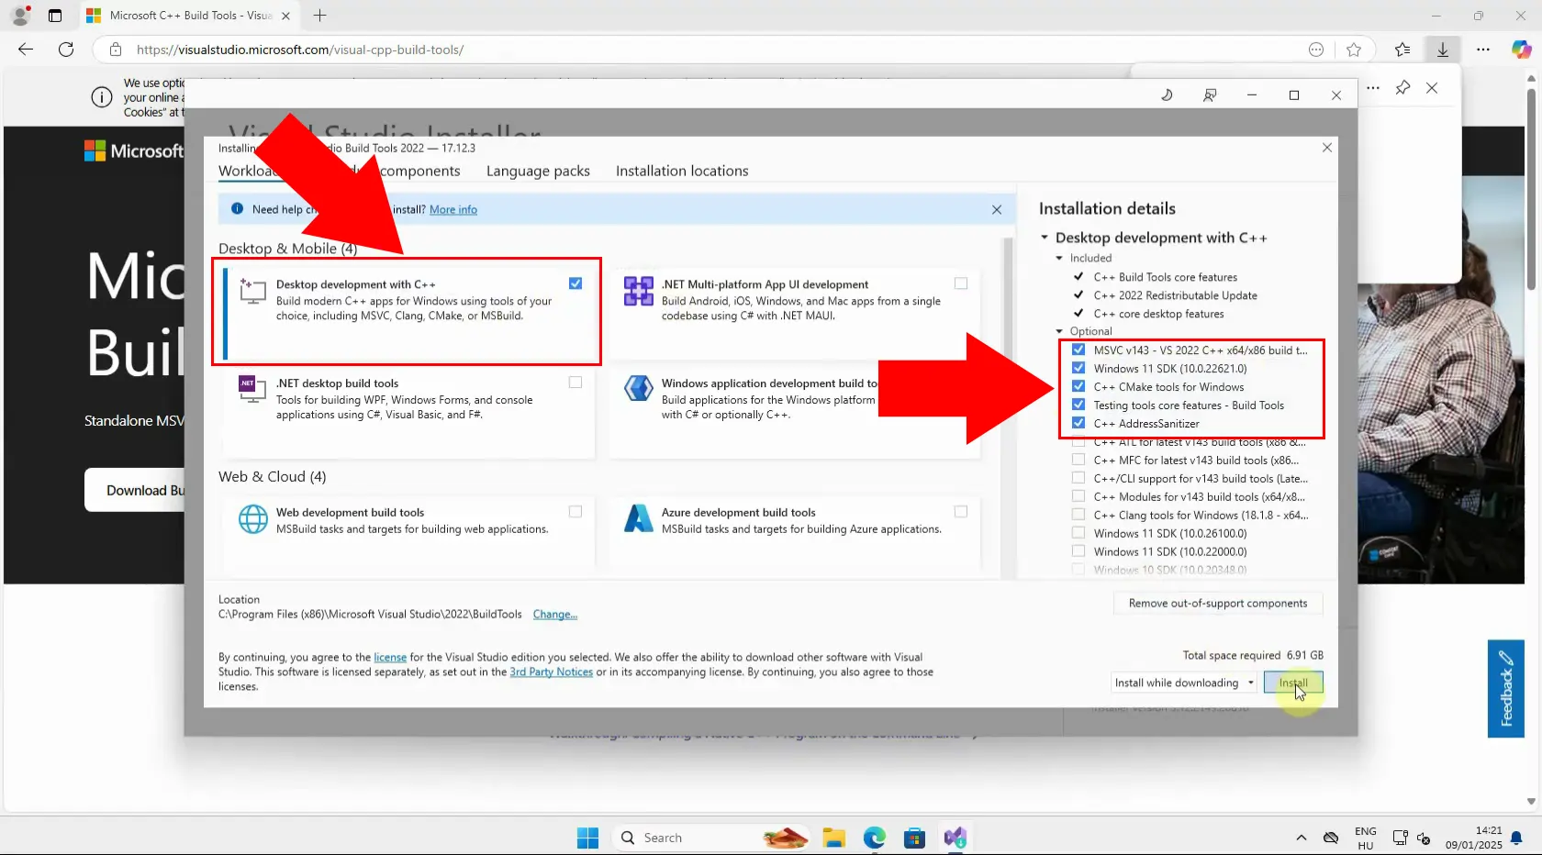This screenshot has height=855, width=1542.
Task: Switch to the Visual Studio Installer taskbar icon
Action: [955, 838]
